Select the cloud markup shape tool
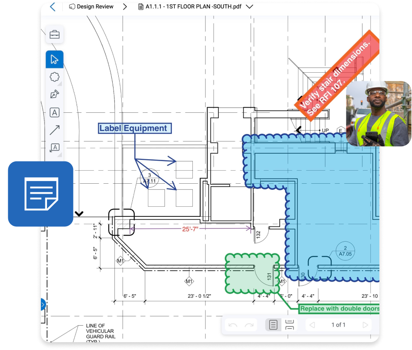 pos(54,77)
